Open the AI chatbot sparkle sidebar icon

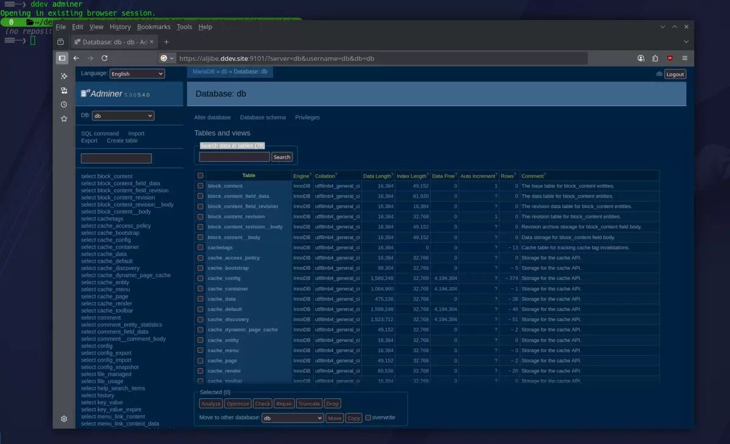pyautogui.click(x=64, y=76)
